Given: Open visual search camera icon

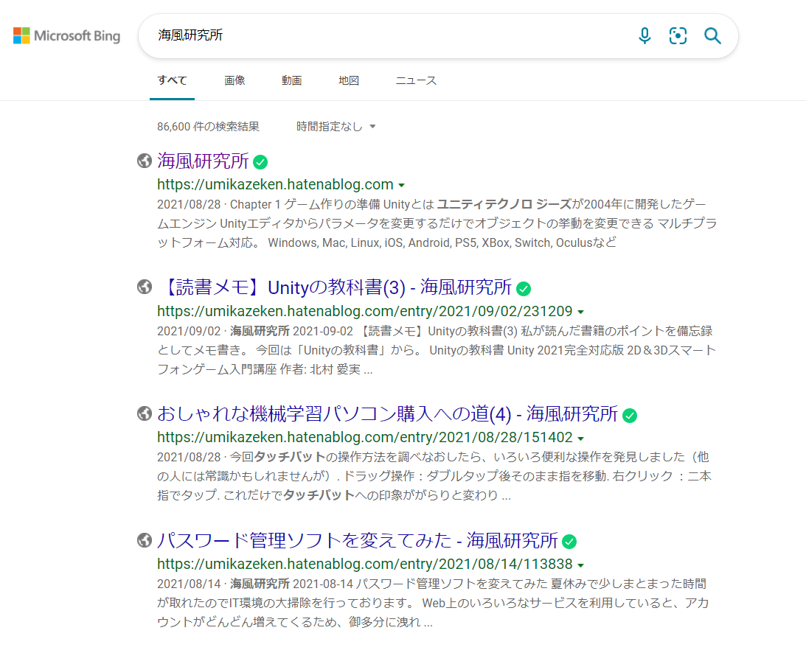Looking at the screenshot, I should click(678, 36).
